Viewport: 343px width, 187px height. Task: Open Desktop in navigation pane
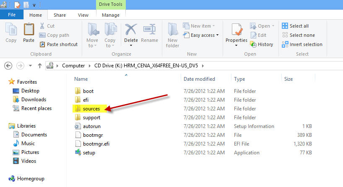[x=26, y=90]
